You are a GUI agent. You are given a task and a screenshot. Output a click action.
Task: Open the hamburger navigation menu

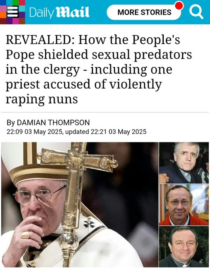[12, 12]
